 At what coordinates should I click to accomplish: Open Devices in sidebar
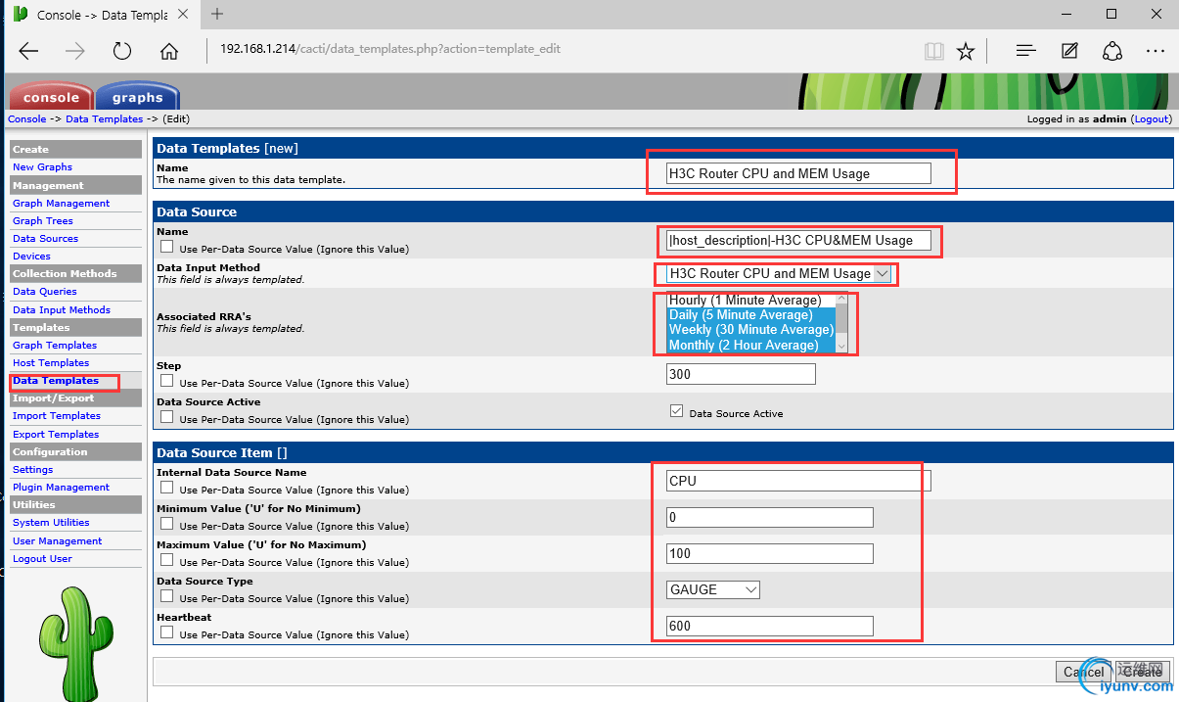click(31, 256)
